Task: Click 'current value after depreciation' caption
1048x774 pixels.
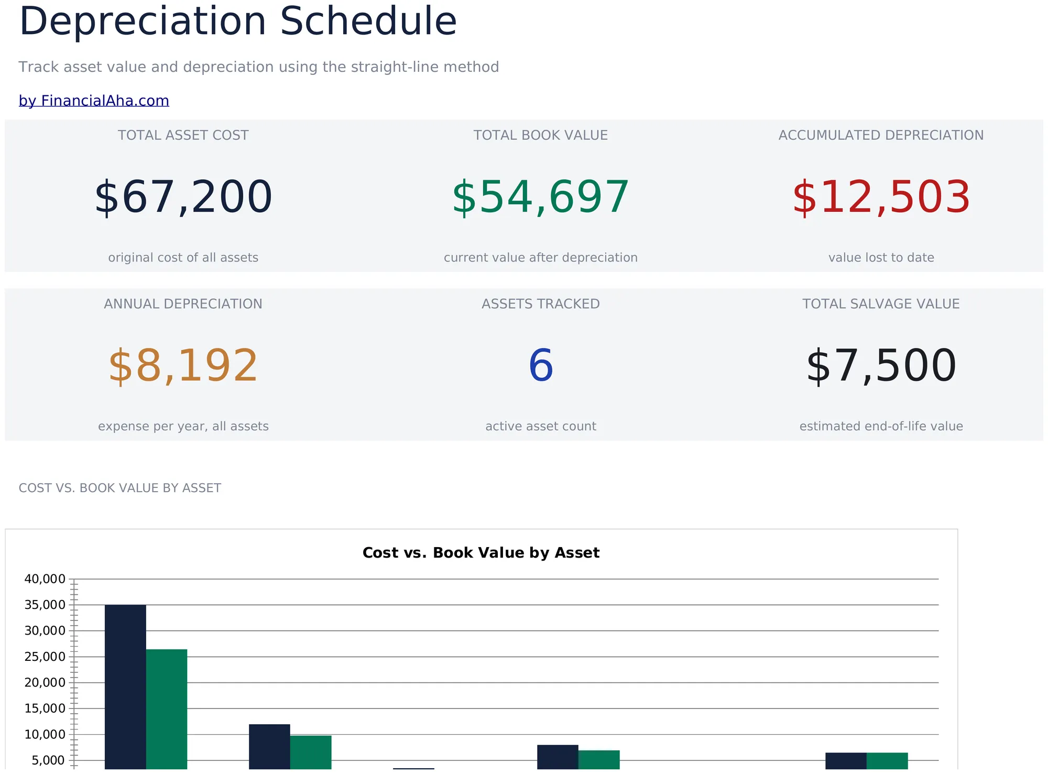Action: pos(541,257)
